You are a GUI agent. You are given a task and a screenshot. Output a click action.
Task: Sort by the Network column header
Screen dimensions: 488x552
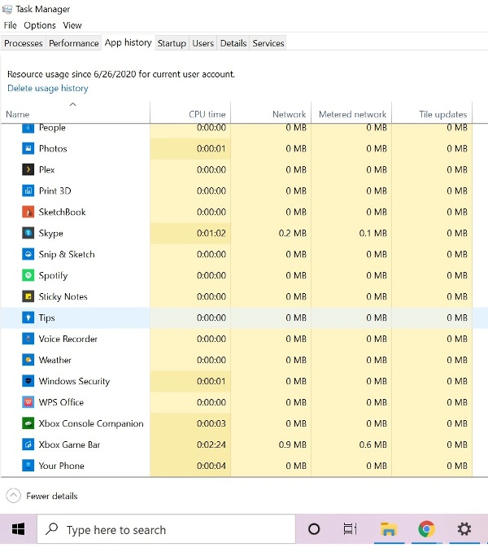271,112
